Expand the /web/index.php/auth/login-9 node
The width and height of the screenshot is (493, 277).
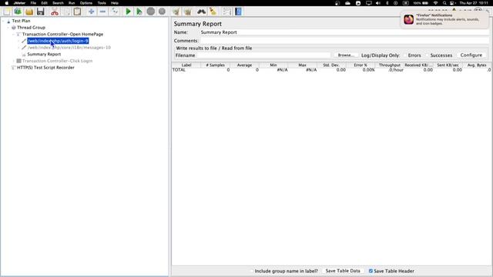(18, 41)
